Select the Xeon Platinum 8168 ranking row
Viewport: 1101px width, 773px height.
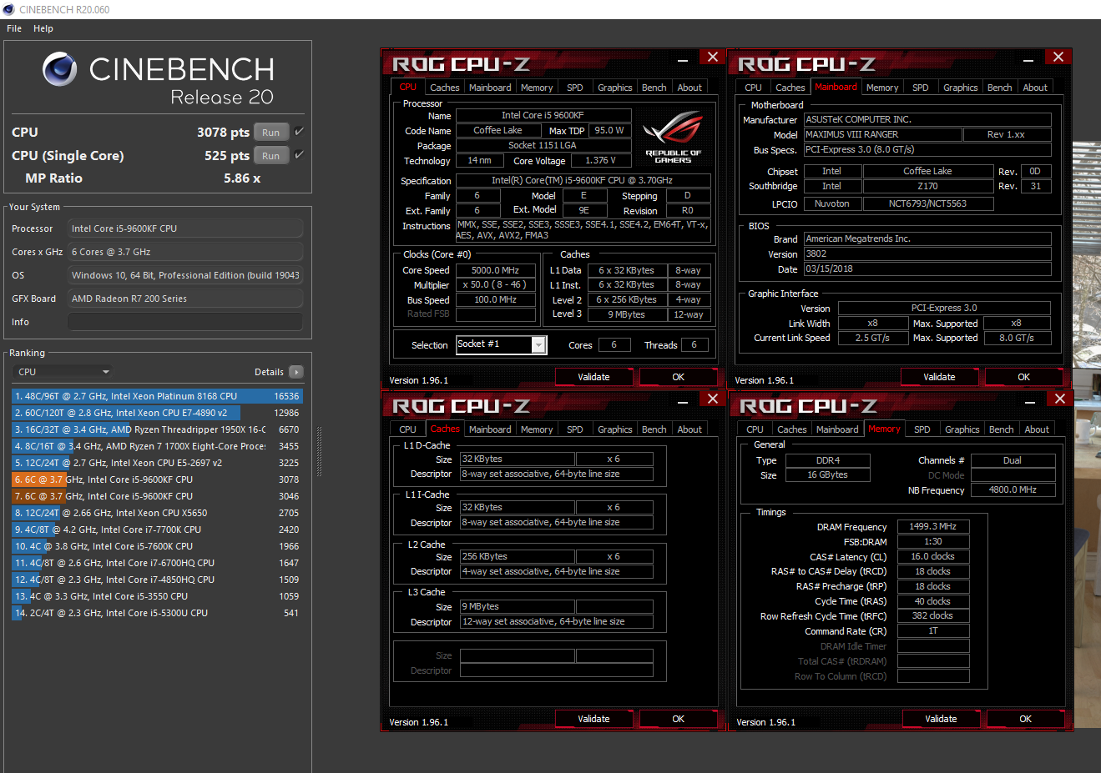click(x=157, y=396)
